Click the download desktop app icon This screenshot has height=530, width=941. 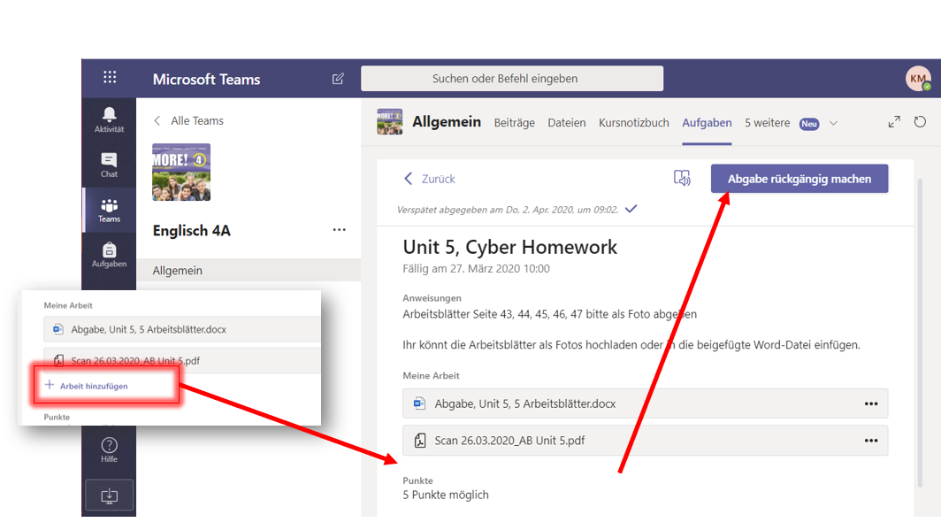109,496
